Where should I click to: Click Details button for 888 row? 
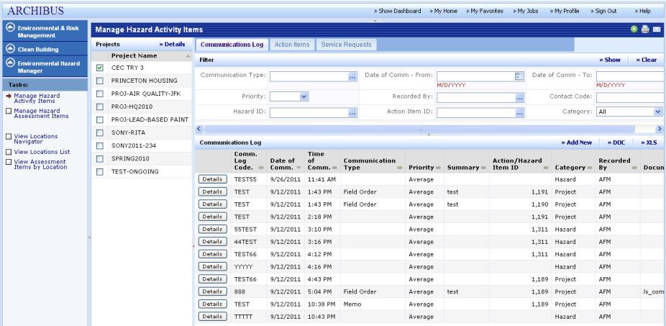(212, 291)
